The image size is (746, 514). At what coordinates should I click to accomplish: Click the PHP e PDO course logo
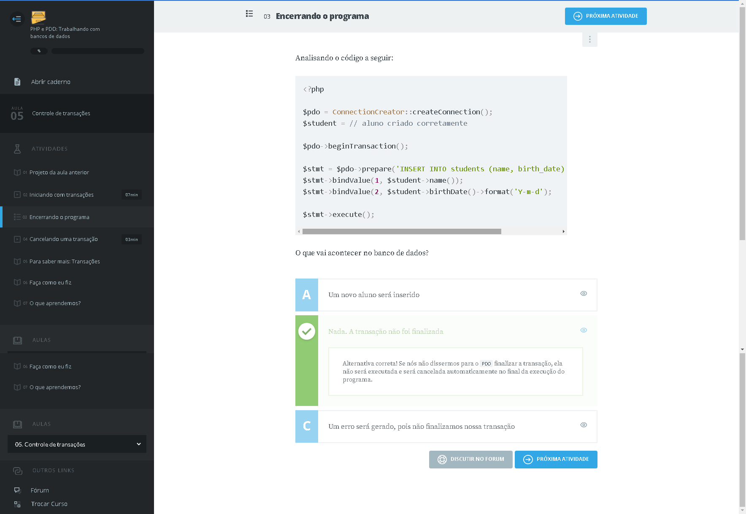(x=38, y=17)
